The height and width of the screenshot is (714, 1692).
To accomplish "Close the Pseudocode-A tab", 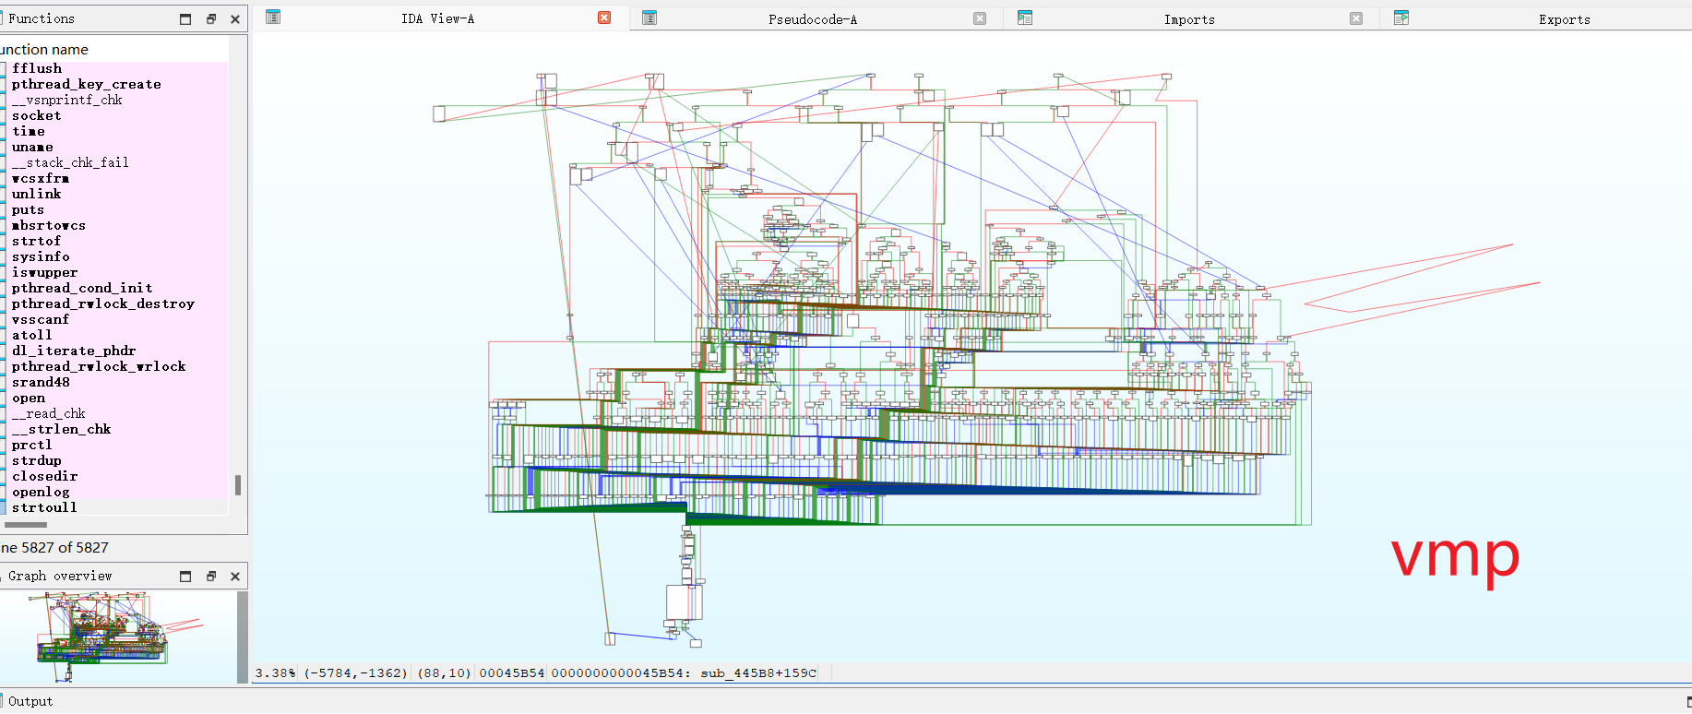I will point(980,18).
